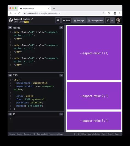This screenshot has height=146, width=130.
Task: Click extension icon beside bookmark star
Action: tap(109, 13)
